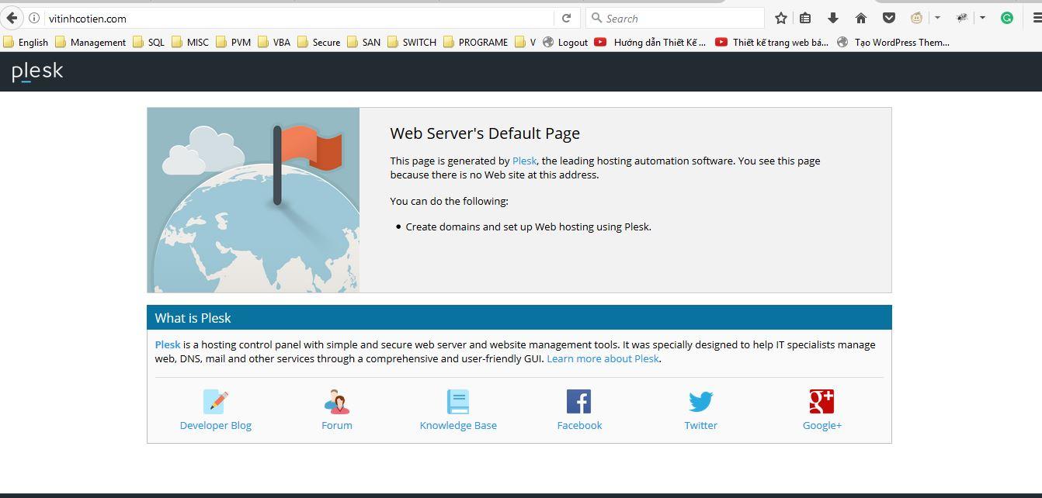This screenshot has height=498, width=1042.
Task: Click the globe with flag illustration
Action: [253, 200]
